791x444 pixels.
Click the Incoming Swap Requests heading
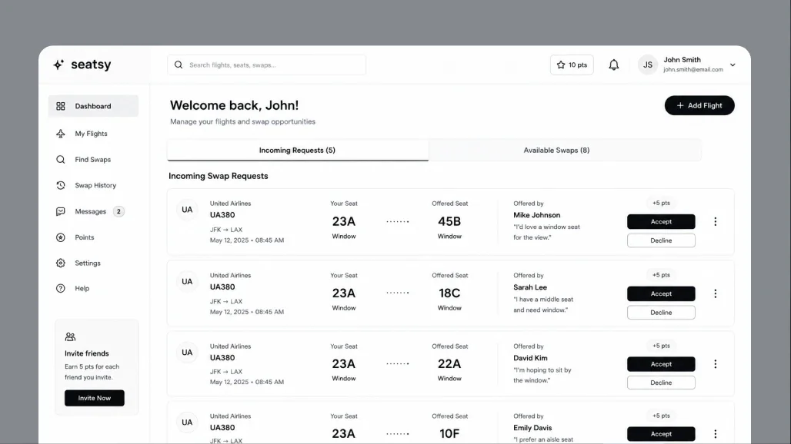point(219,176)
